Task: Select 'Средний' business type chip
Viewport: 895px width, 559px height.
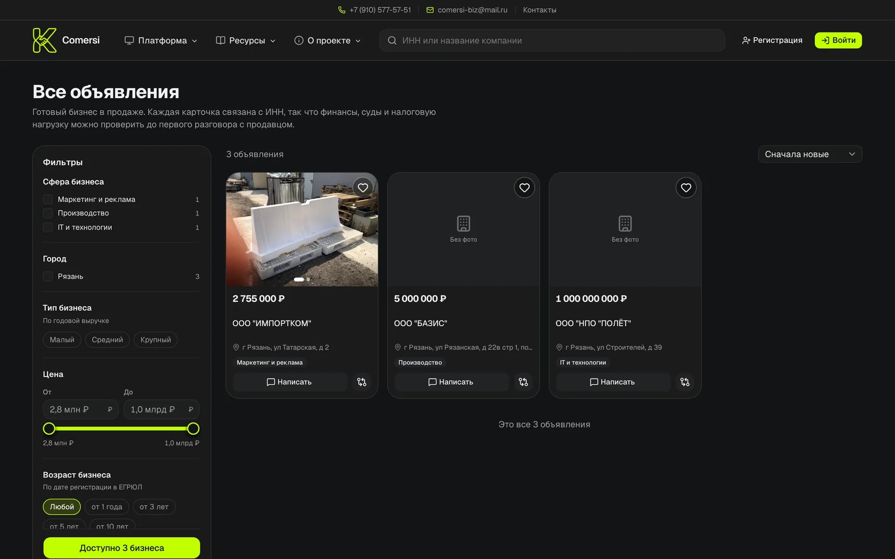Action: tap(107, 340)
